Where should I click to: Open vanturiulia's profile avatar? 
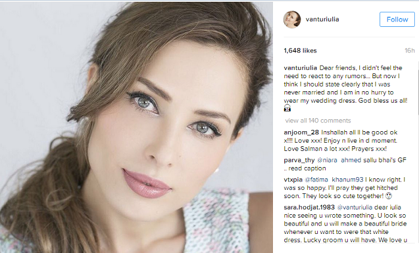point(292,20)
